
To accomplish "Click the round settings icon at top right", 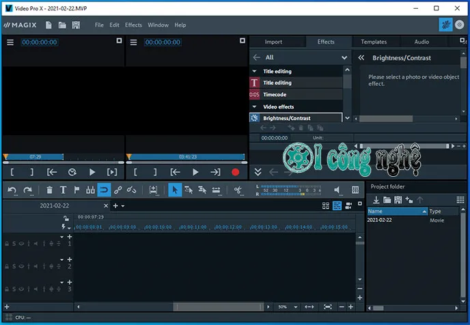I will [459, 25].
